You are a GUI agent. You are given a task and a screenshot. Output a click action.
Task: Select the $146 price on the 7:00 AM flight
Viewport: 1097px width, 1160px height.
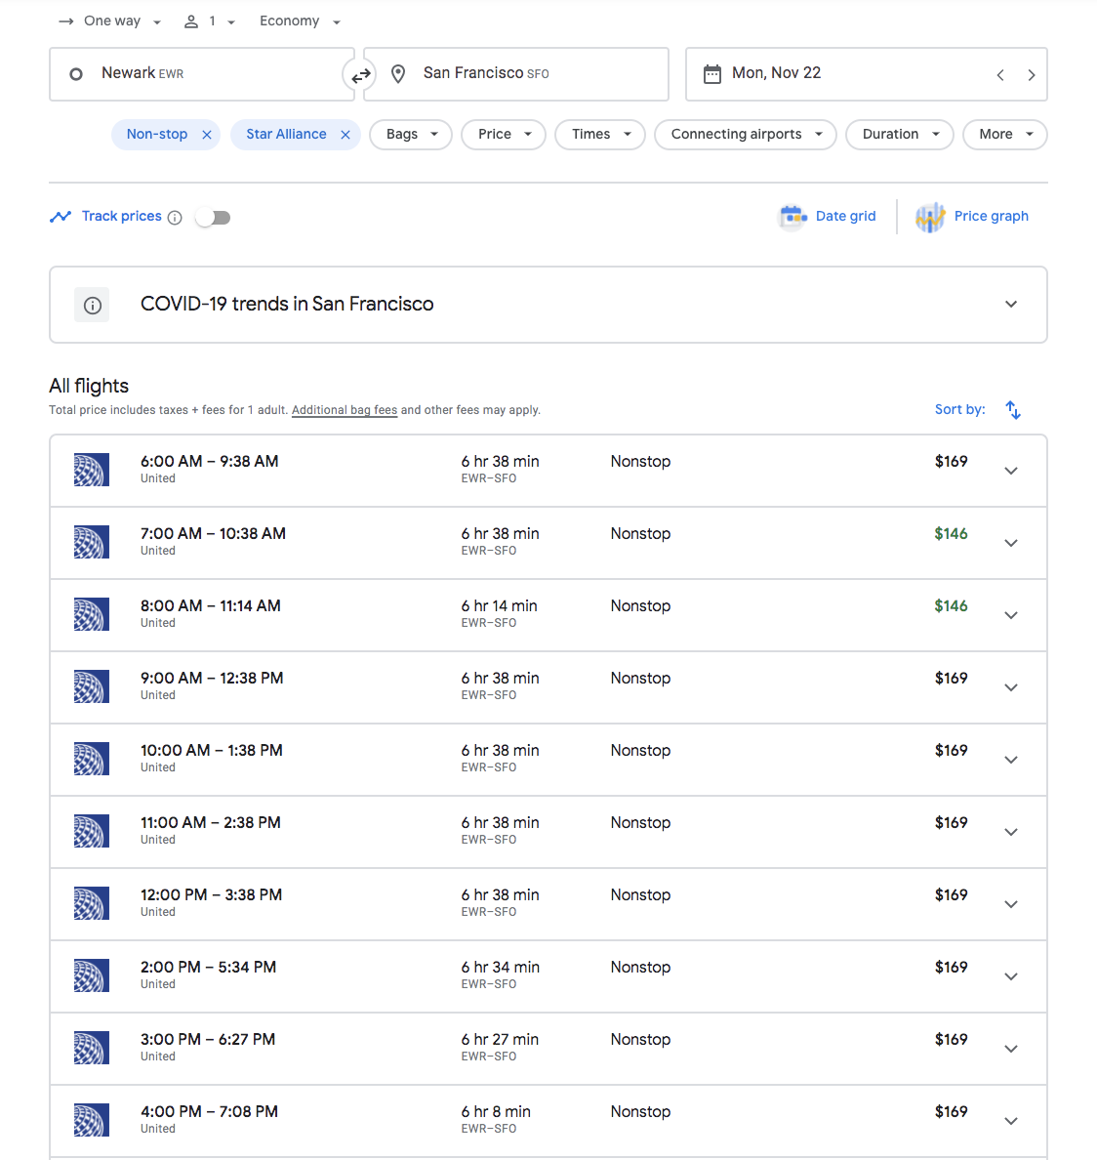951,533
